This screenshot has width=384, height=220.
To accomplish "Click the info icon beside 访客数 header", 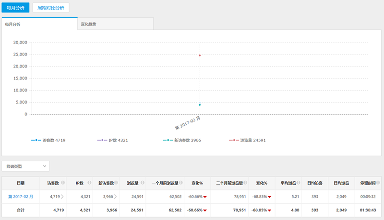I will [62, 182].
